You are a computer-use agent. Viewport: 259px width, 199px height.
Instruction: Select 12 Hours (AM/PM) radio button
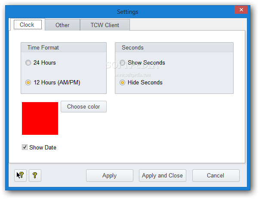(28, 82)
